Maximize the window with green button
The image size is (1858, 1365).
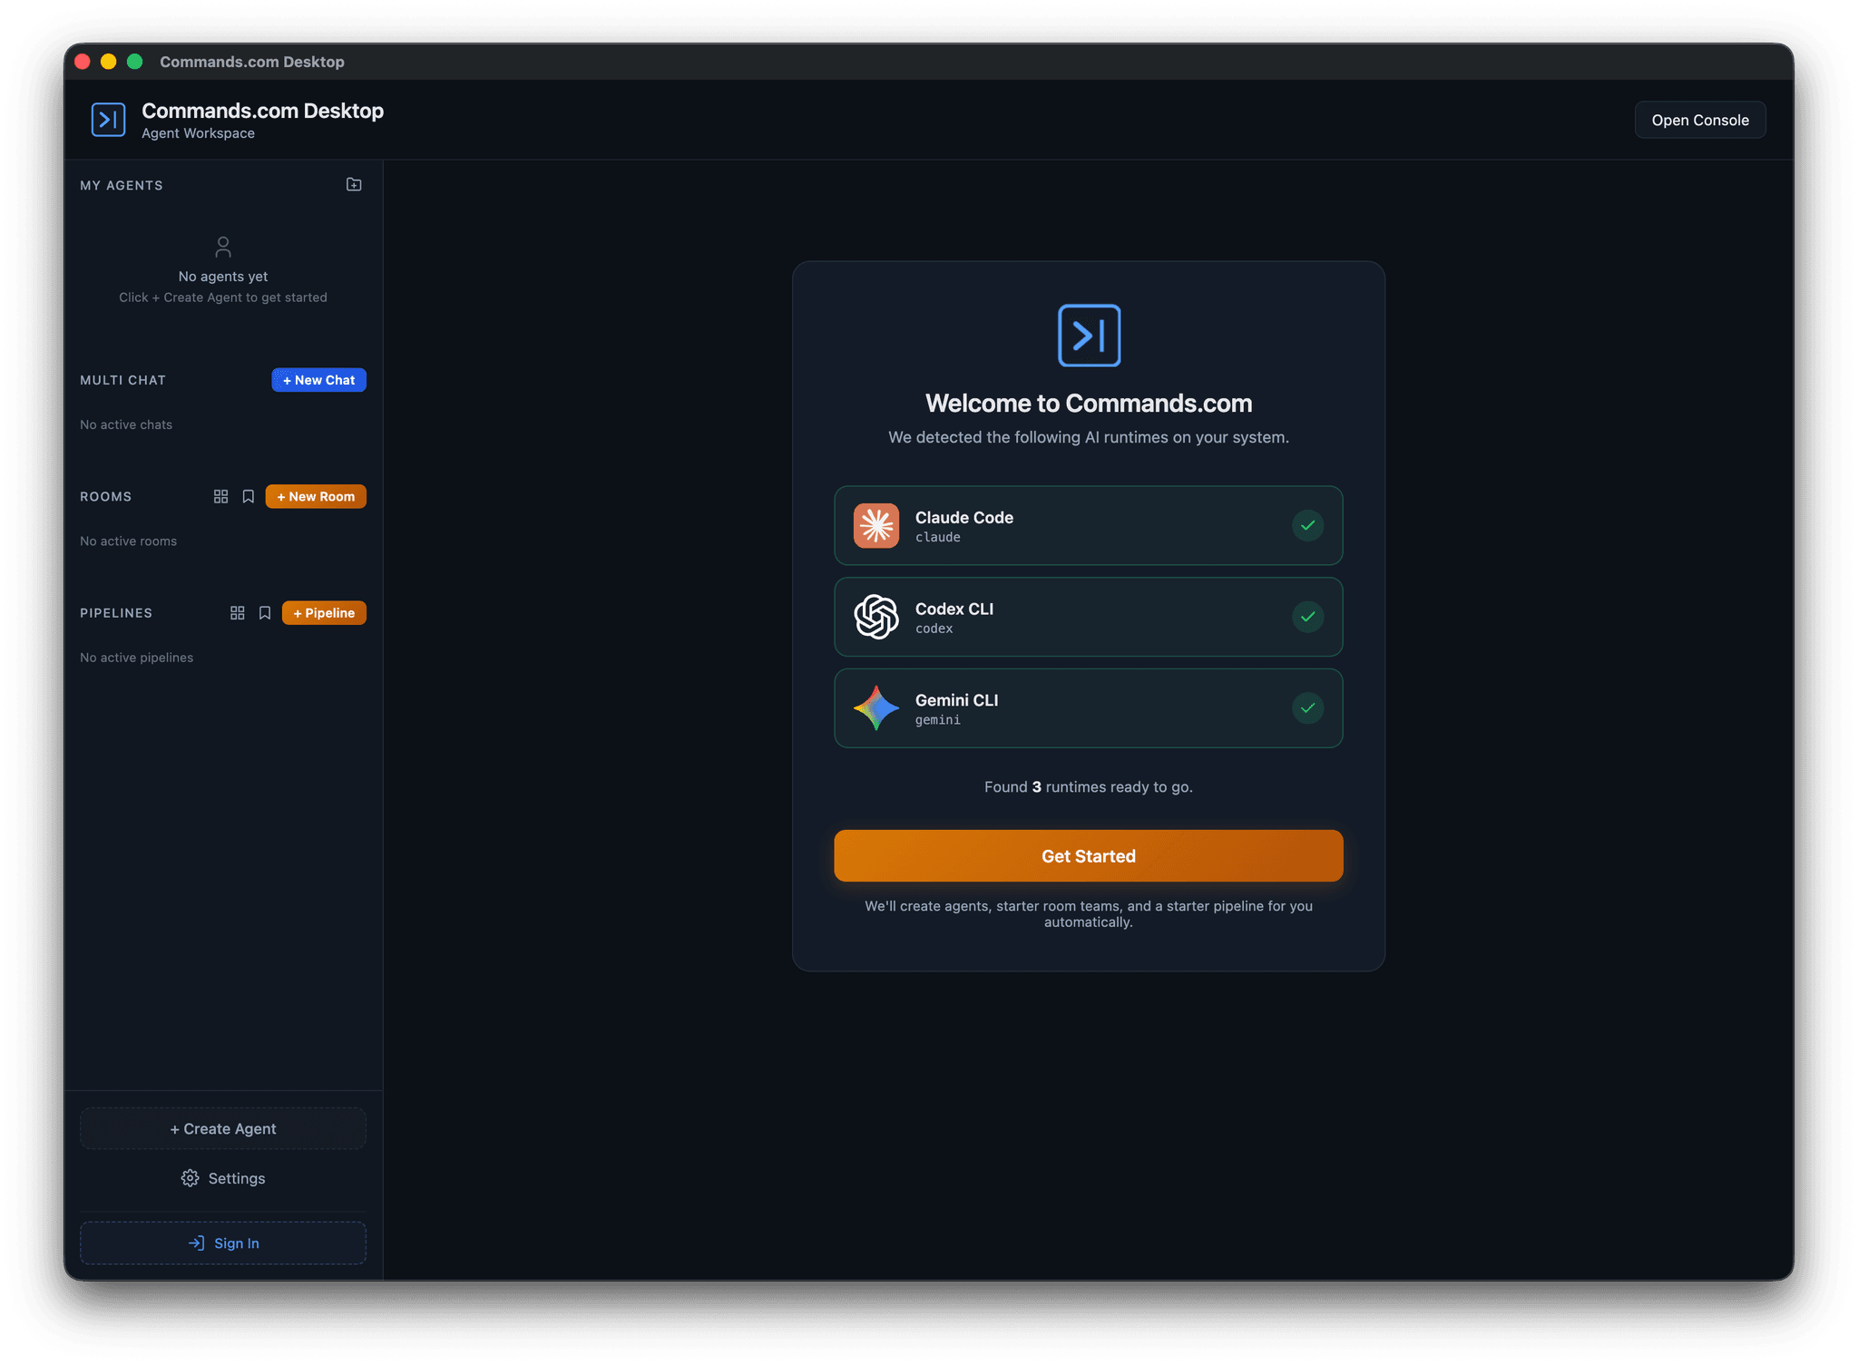point(135,62)
